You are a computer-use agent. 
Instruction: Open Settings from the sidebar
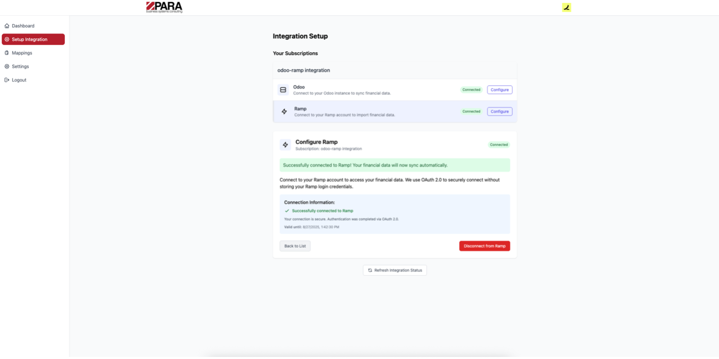pyautogui.click(x=33, y=66)
